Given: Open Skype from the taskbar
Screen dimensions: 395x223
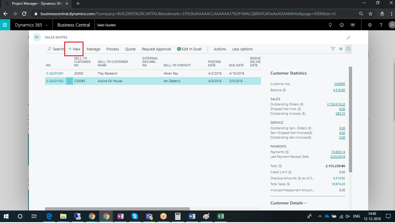Looking at the screenshot, I should (135, 216).
